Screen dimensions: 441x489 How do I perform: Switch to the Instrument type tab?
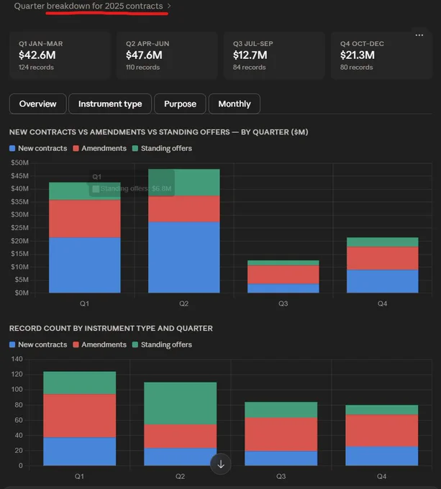coord(110,104)
